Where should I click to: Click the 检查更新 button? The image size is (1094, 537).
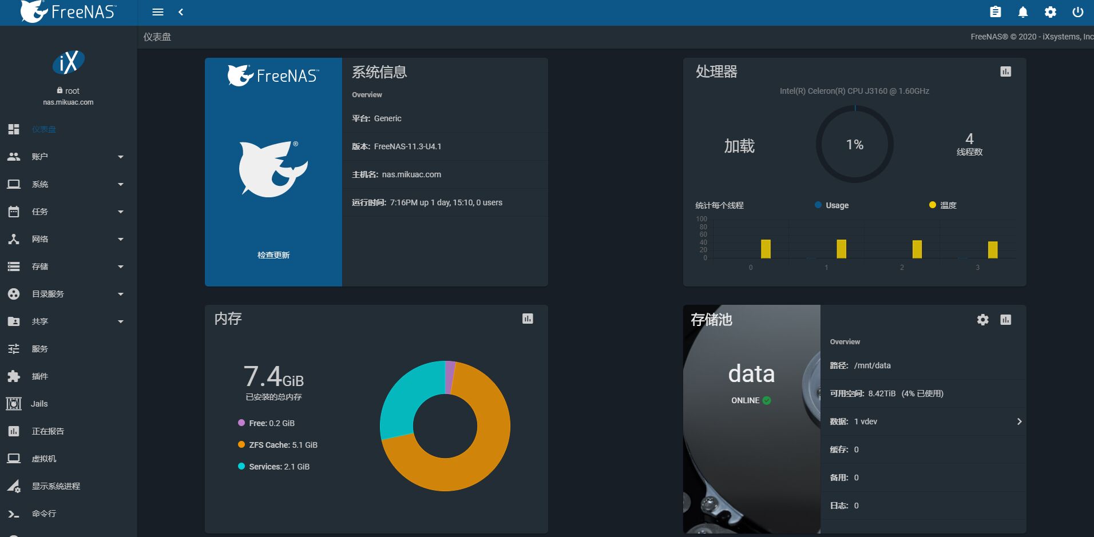[x=273, y=255]
